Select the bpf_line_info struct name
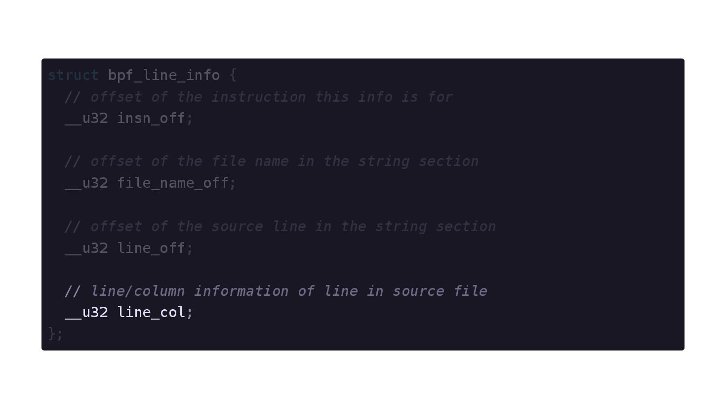This screenshot has height=409, width=726. pyautogui.click(x=164, y=76)
